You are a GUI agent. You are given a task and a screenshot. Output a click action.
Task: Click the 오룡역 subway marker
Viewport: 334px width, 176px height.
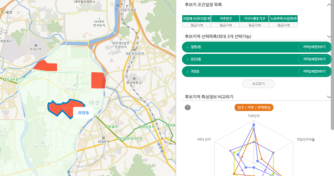(107, 127)
